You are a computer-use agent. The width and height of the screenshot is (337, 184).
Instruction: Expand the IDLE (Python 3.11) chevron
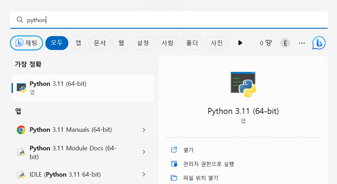[x=144, y=175]
